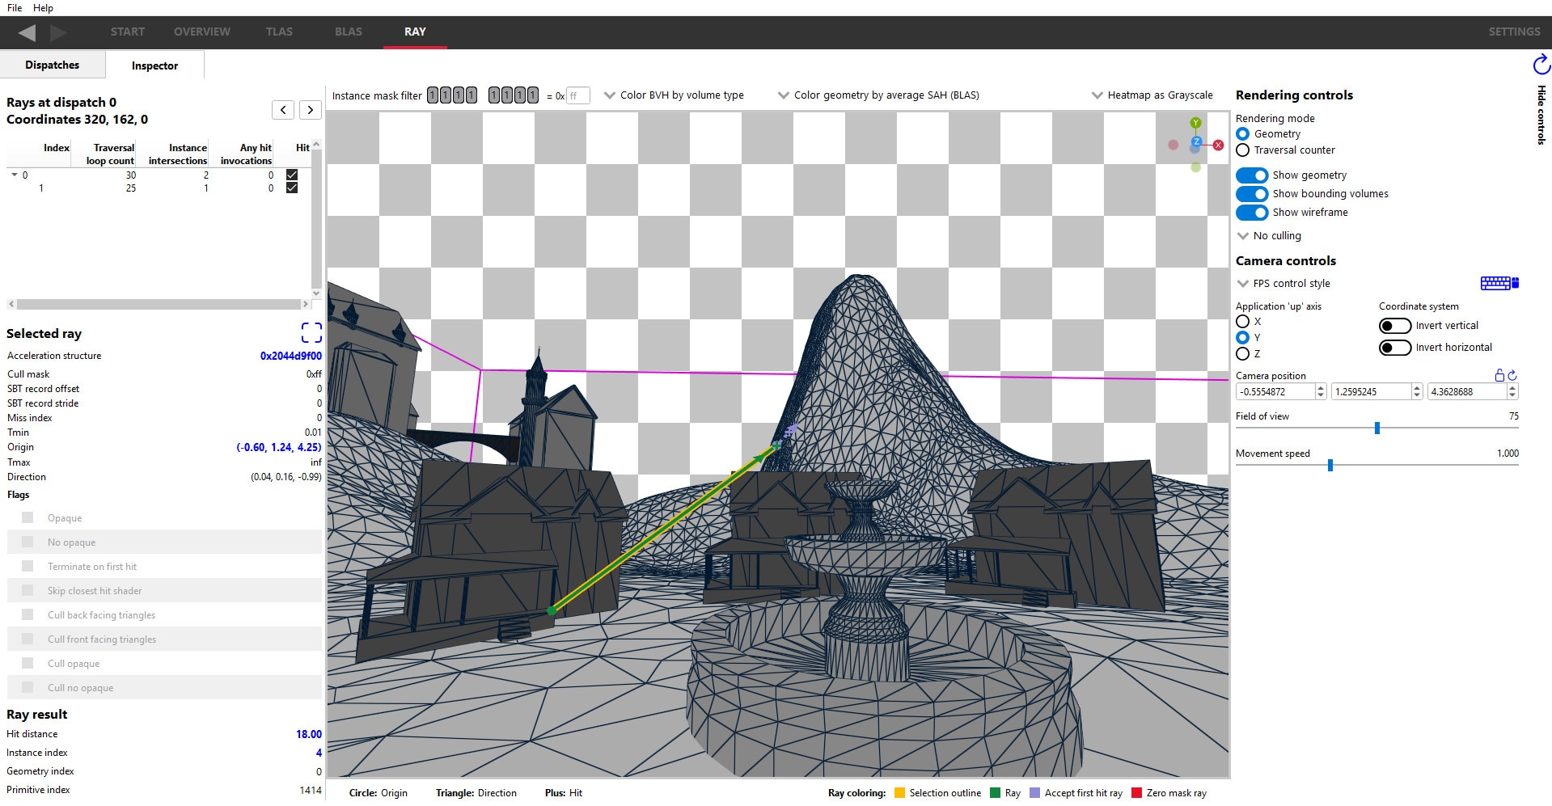Click the red X axis gizmo
Screen dimensions: 1552x806
click(1218, 146)
